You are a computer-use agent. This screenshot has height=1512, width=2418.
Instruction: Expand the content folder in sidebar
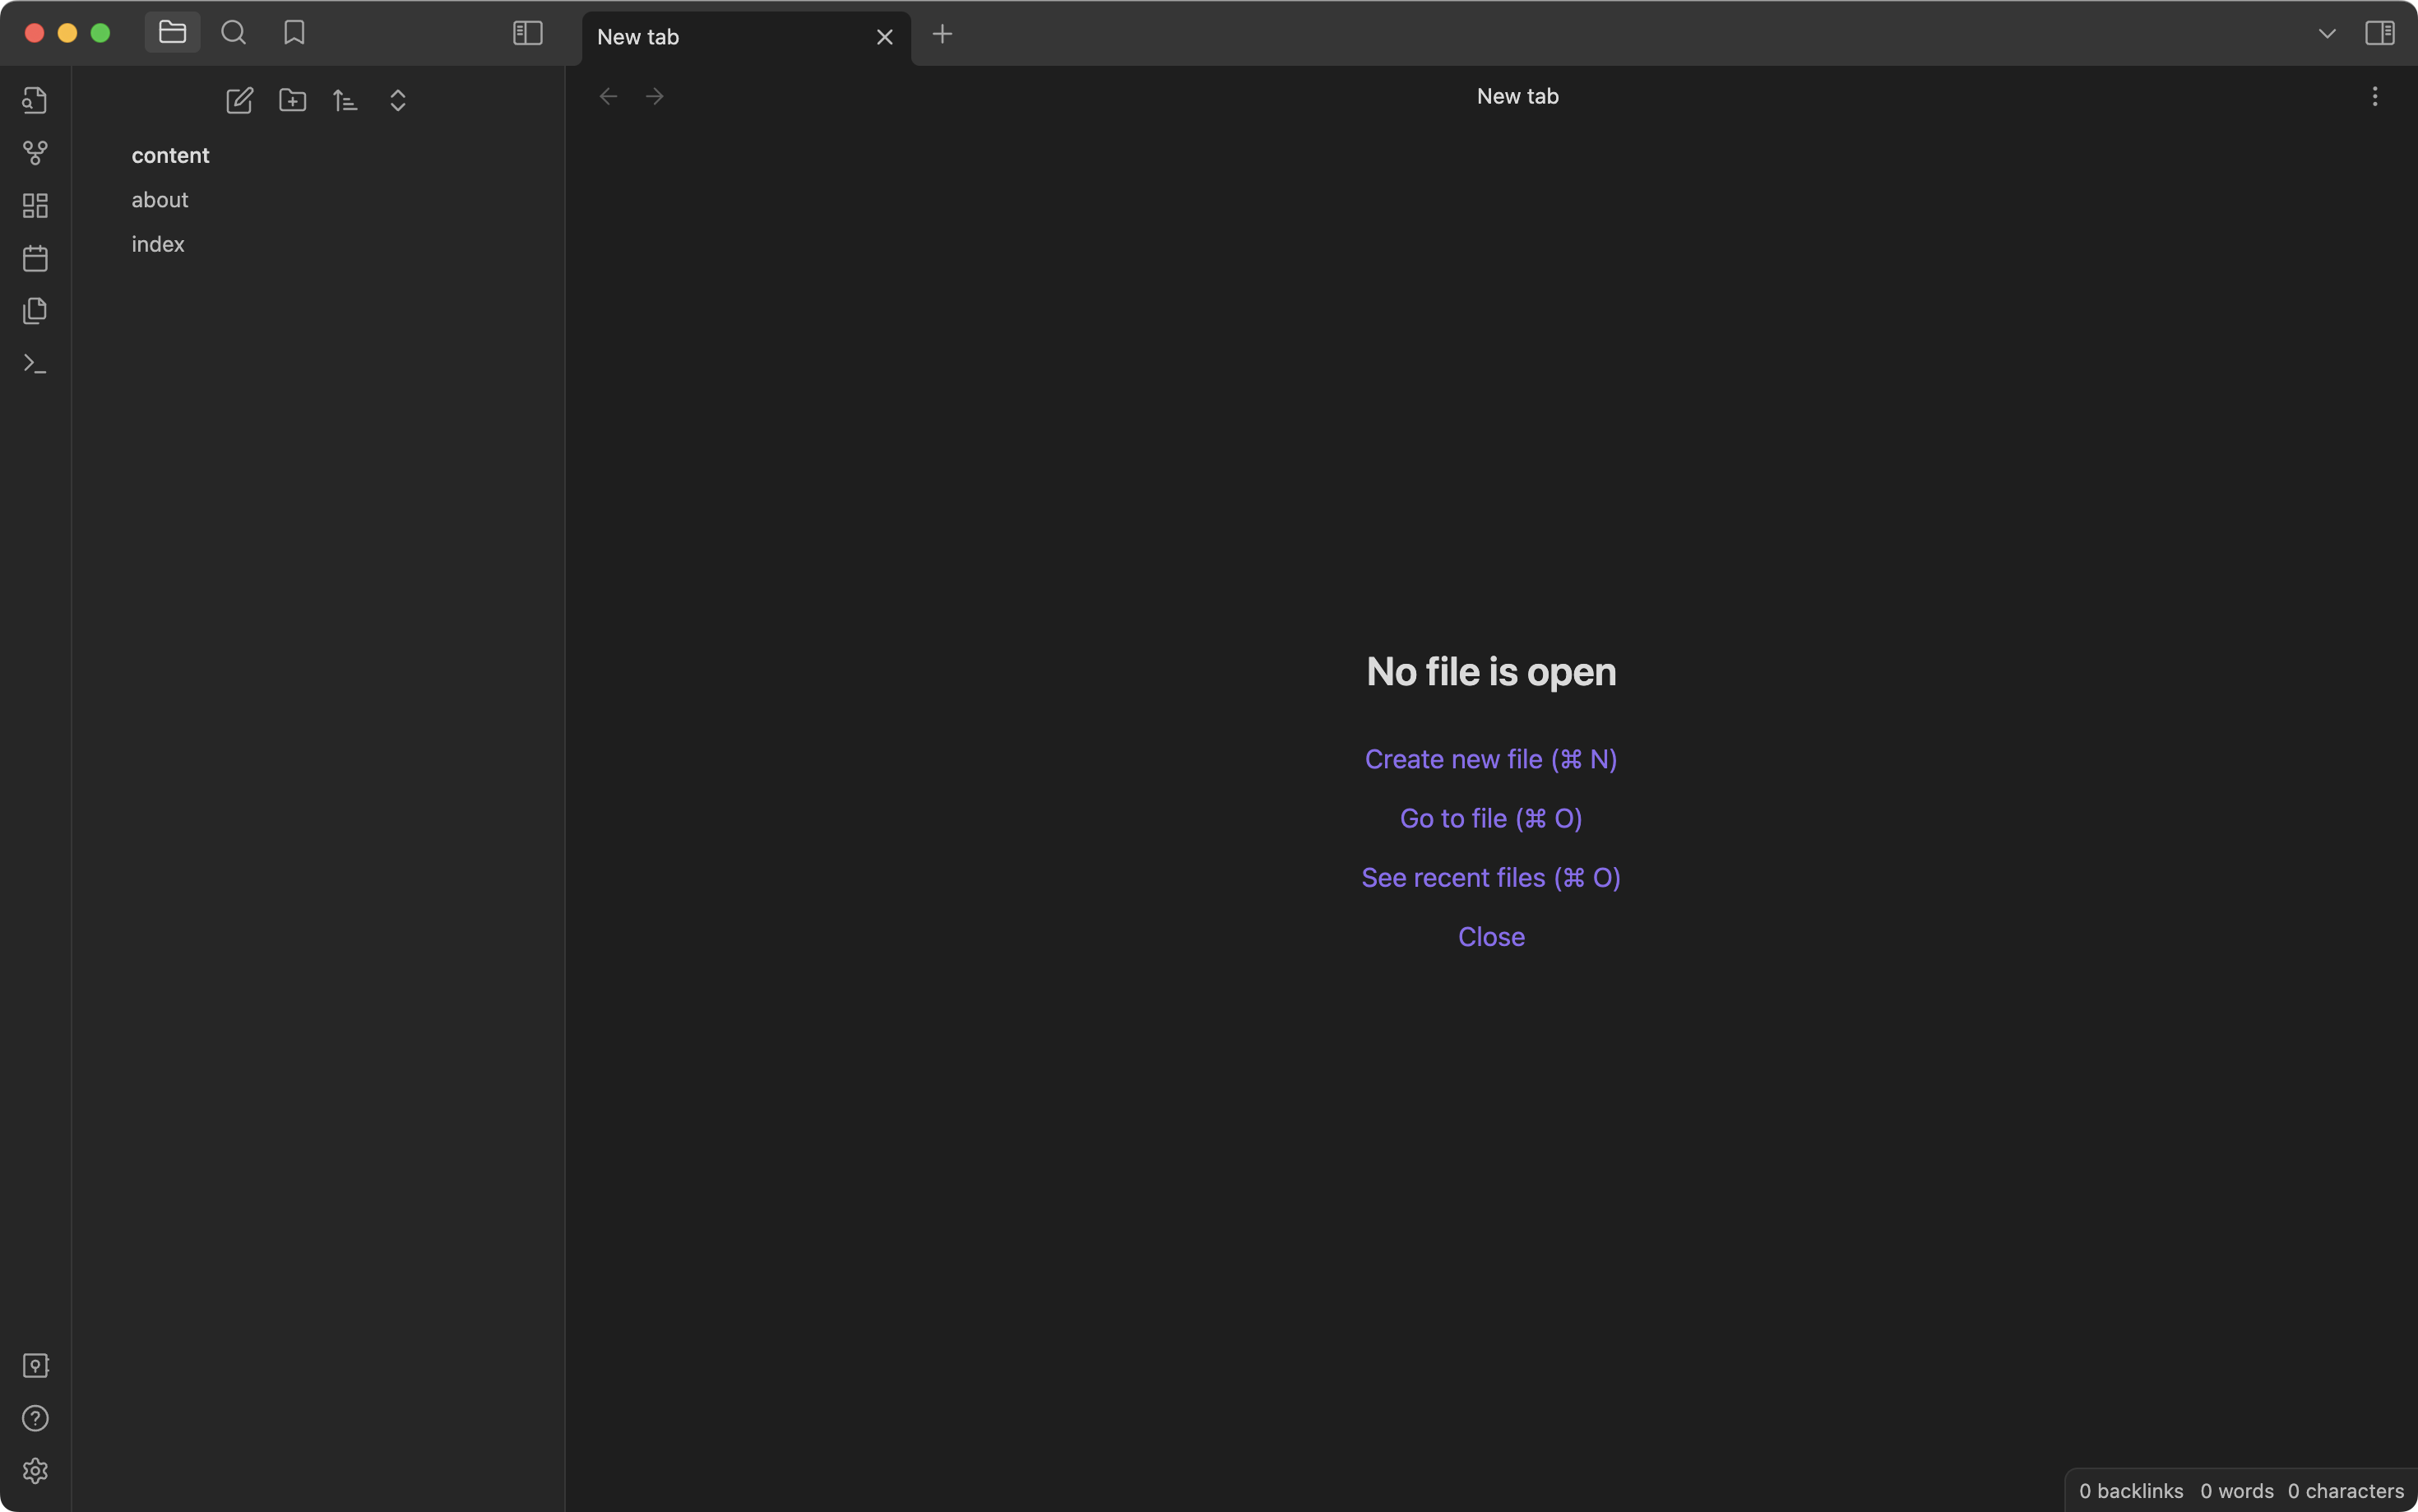tap(169, 155)
